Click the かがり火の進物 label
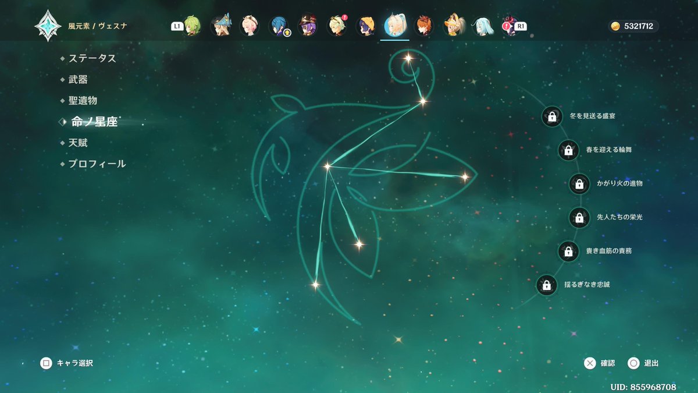The width and height of the screenshot is (698, 393). 619,184
